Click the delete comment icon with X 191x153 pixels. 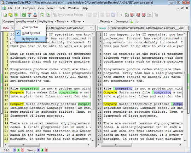click(x=137, y=22)
